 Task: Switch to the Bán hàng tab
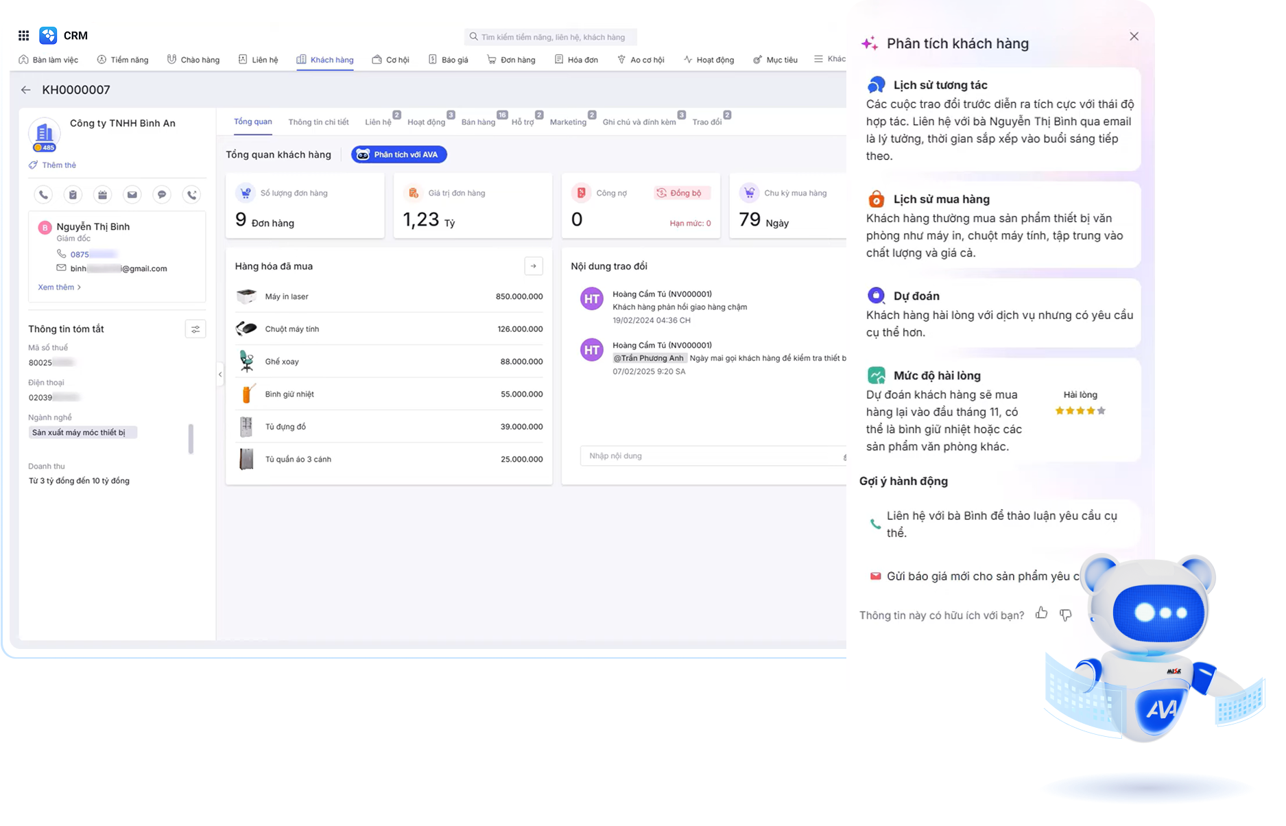[478, 122]
